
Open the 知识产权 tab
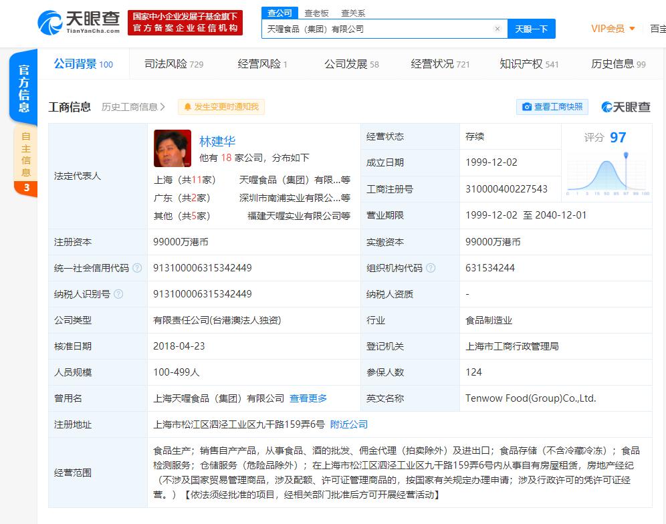(529, 64)
